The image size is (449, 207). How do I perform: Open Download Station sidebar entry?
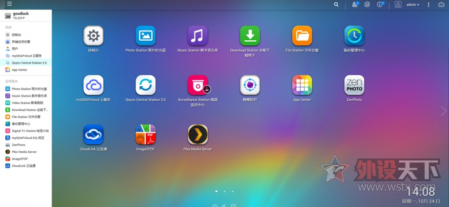(x=26, y=110)
